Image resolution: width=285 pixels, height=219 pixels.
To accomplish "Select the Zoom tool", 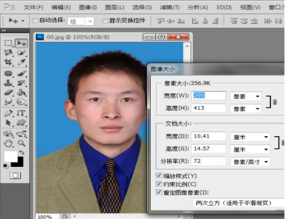I will point(21,143).
